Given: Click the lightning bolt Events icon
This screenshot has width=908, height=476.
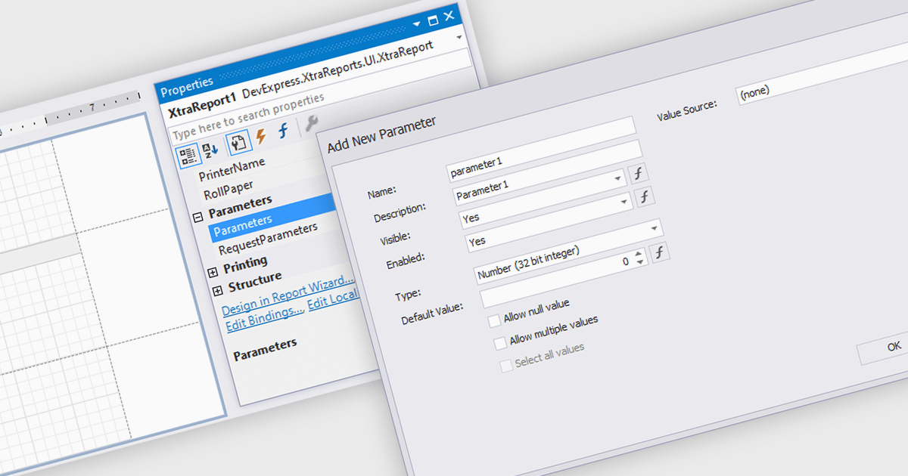Looking at the screenshot, I should [261, 137].
